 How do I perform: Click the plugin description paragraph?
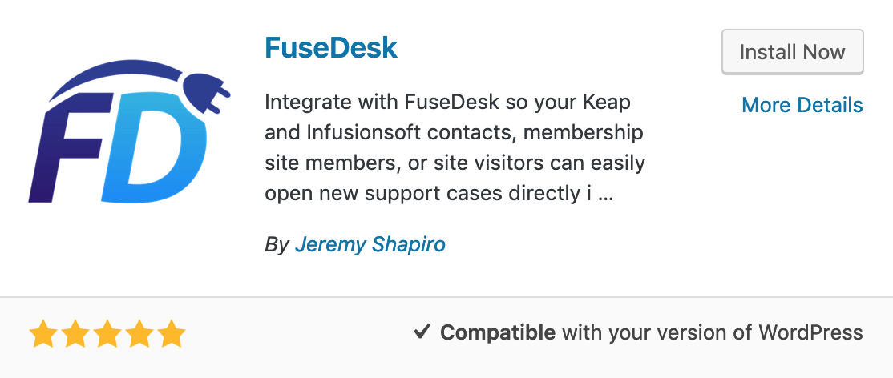click(x=455, y=148)
